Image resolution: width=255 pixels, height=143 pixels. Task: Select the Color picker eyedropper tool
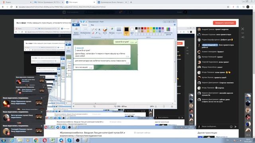96,33
